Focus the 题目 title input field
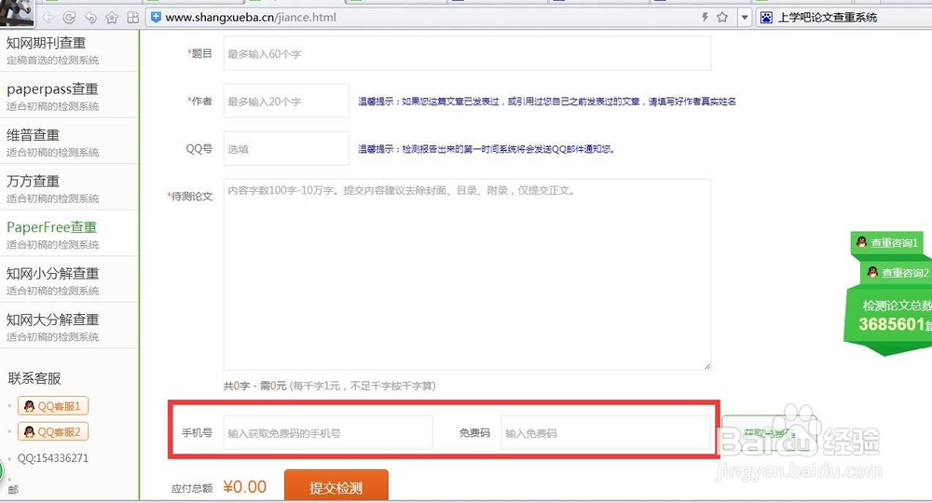The width and height of the screenshot is (932, 503). coord(467,53)
